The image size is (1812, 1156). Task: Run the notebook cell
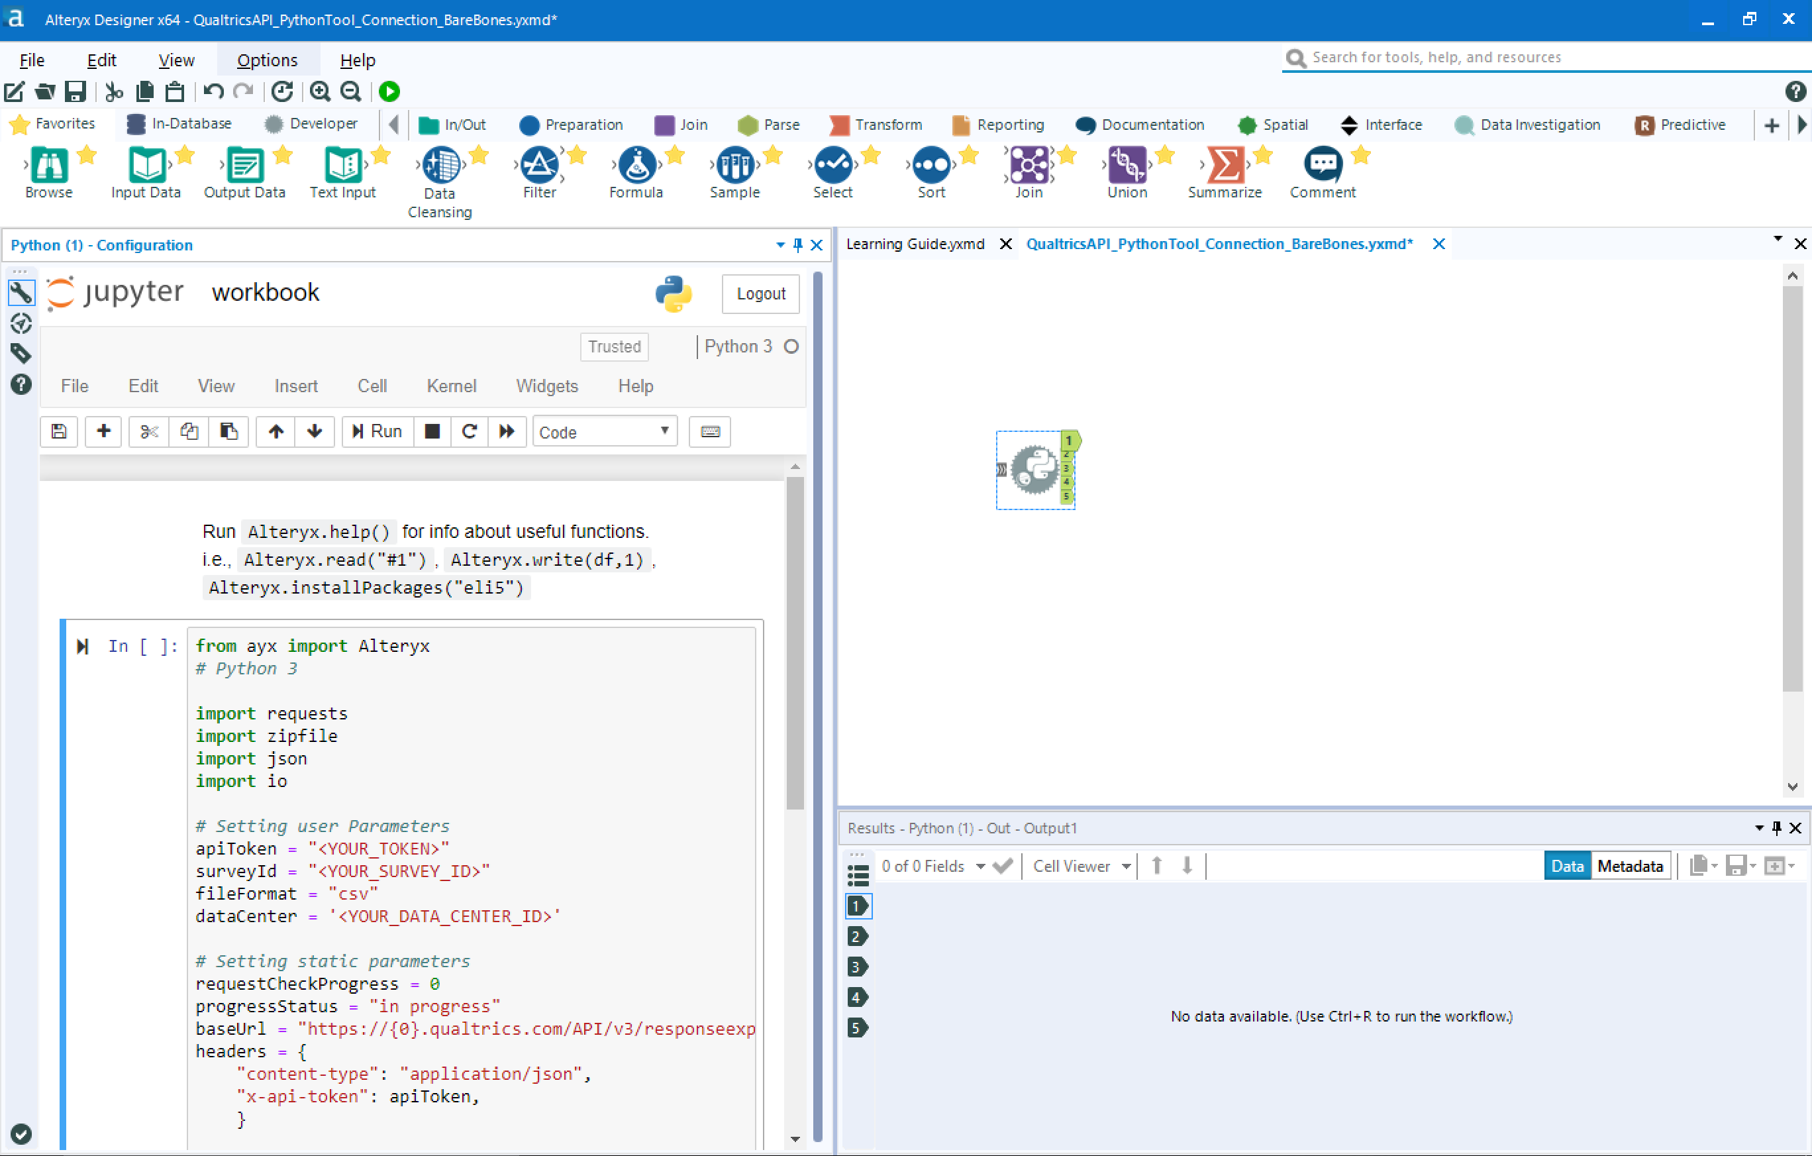[376, 431]
